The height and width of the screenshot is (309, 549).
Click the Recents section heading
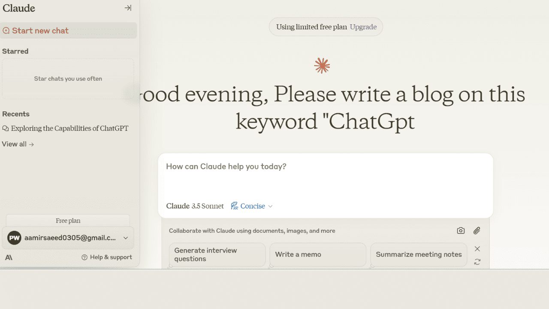(x=16, y=114)
